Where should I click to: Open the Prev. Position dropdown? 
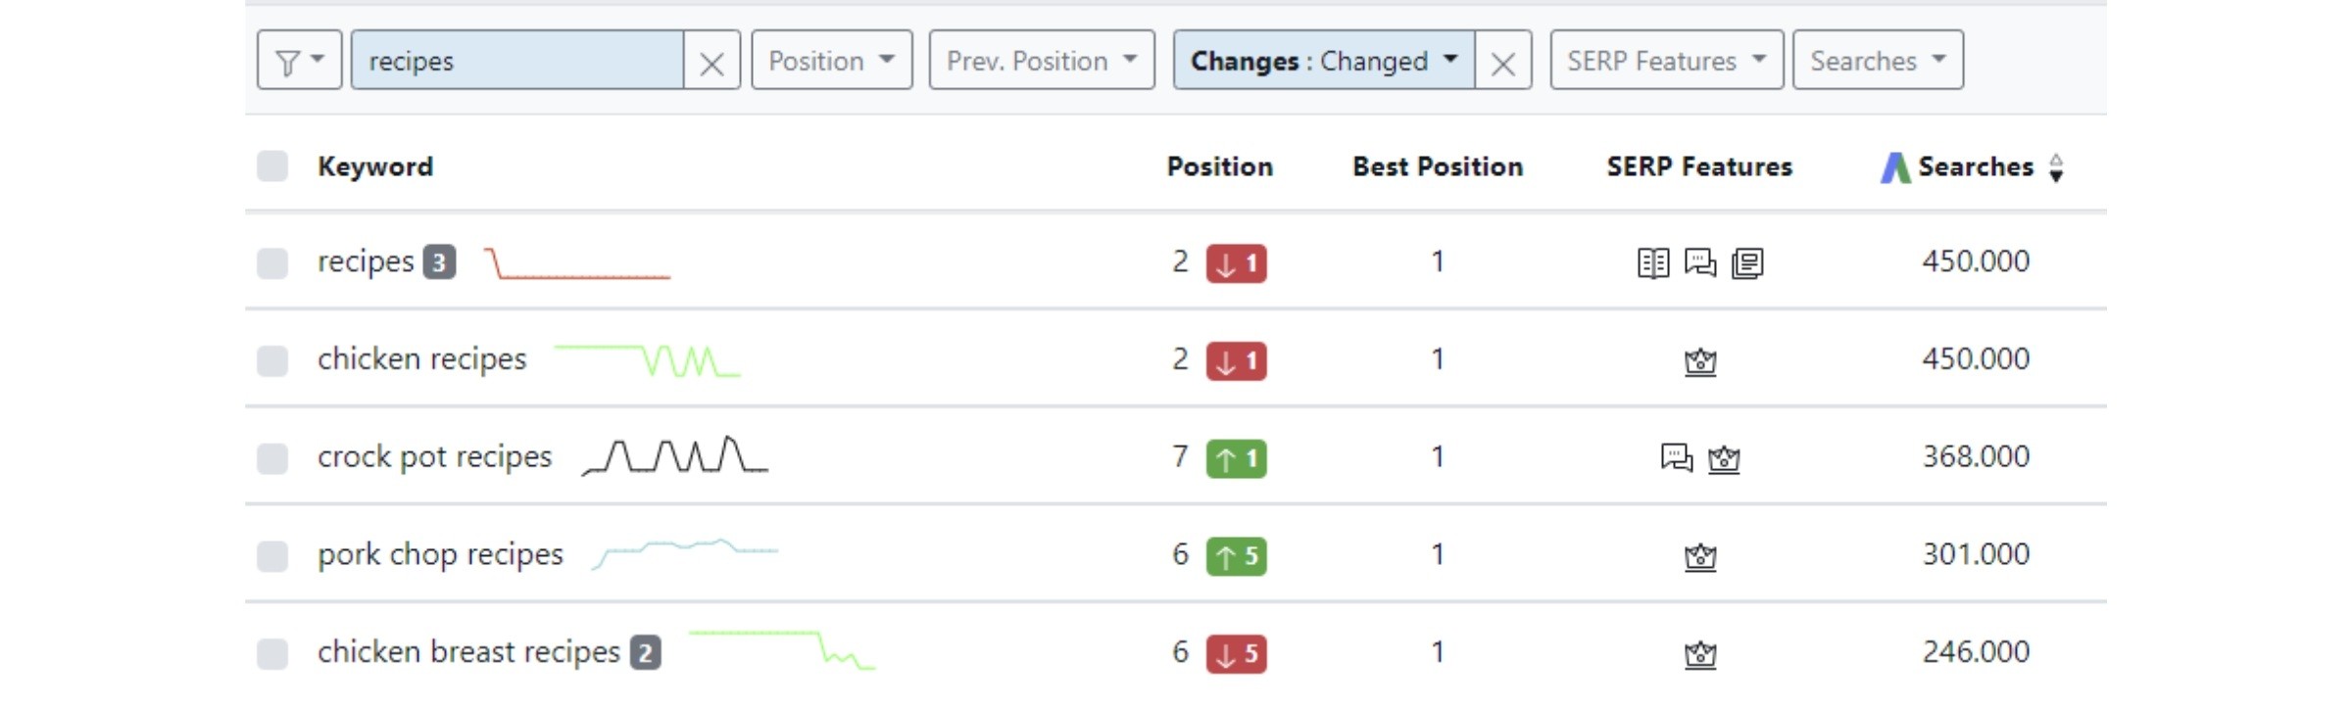[1042, 61]
